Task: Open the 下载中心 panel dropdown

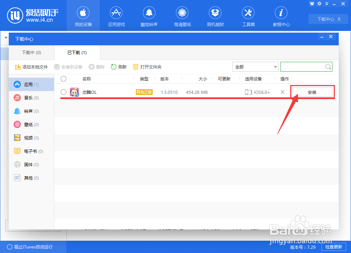Action: point(328,19)
